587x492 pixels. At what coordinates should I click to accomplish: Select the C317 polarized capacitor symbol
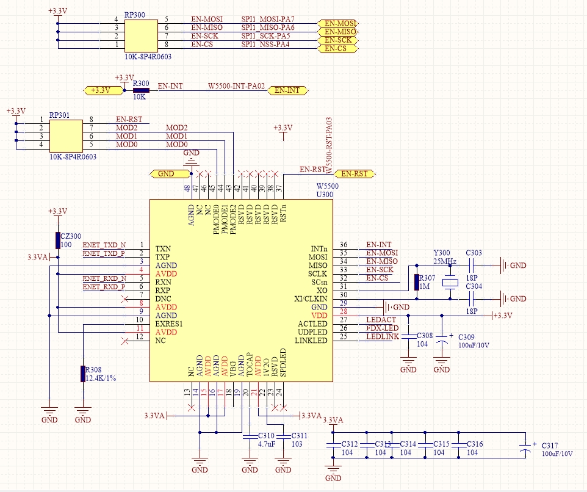(525, 448)
